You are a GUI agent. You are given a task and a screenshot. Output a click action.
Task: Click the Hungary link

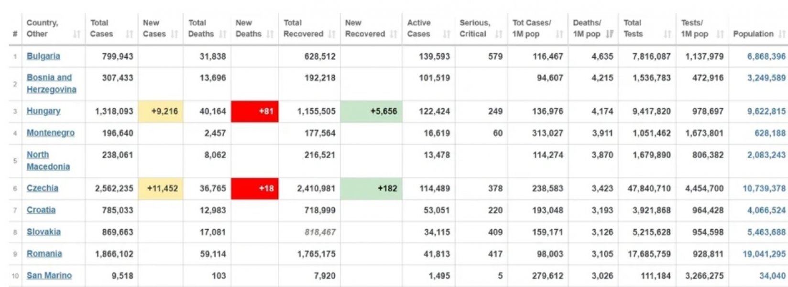(44, 111)
